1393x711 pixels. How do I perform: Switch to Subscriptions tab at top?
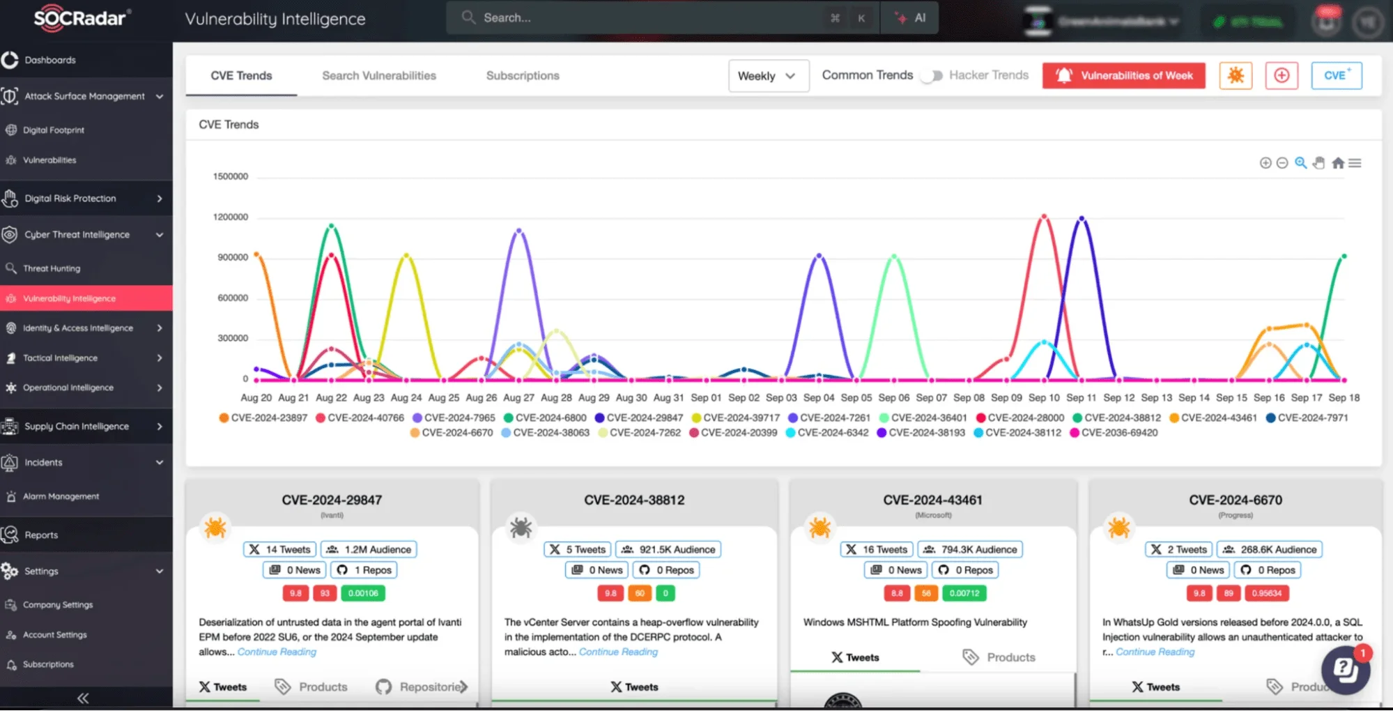pos(523,75)
